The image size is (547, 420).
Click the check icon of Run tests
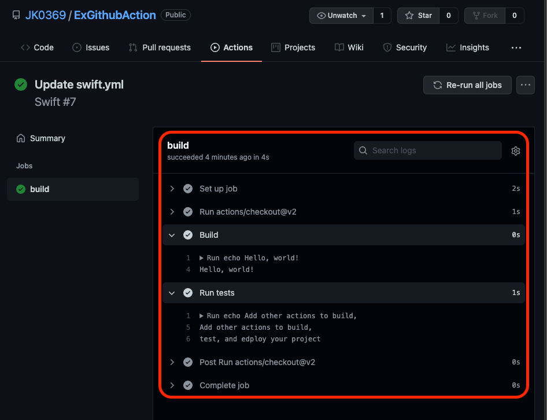(x=188, y=293)
